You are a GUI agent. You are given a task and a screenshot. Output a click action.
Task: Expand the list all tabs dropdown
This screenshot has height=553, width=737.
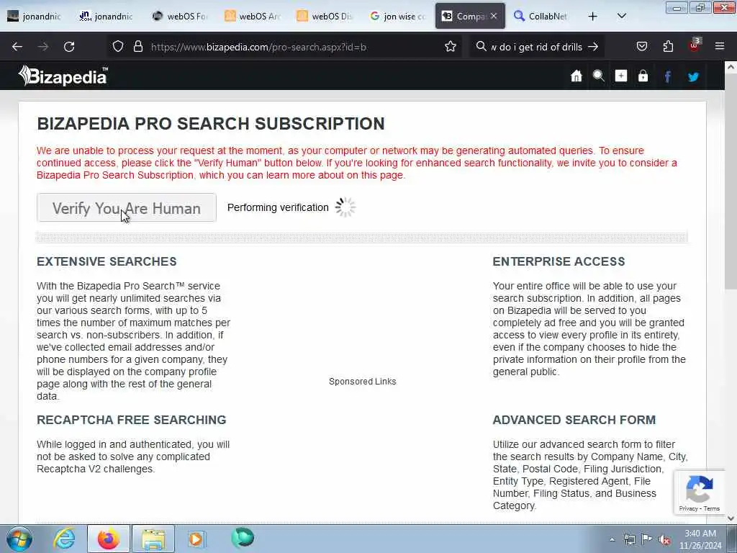pyautogui.click(x=621, y=17)
